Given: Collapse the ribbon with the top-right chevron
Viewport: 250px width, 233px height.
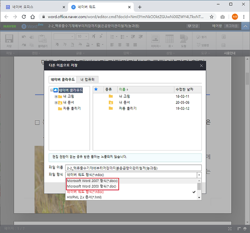Looking at the screenshot, I should click(245, 26).
